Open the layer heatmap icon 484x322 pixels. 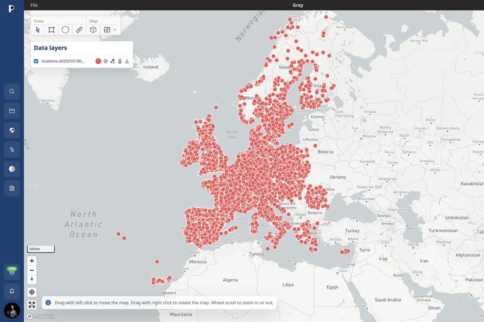[x=120, y=61]
